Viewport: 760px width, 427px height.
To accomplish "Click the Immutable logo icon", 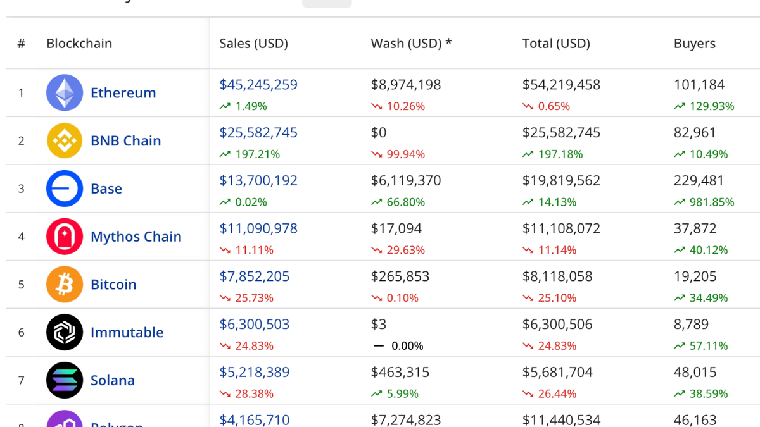I will pyautogui.click(x=65, y=332).
